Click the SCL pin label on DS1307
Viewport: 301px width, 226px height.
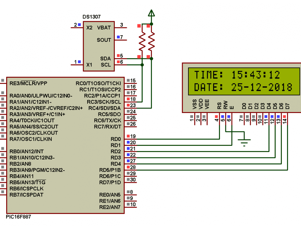(x=106, y=65)
